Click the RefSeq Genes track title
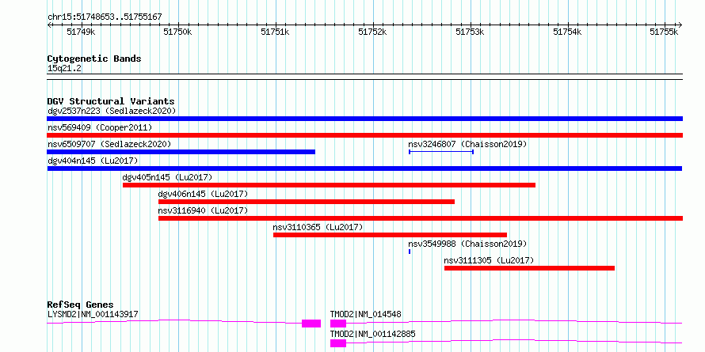The width and height of the screenshot is (705, 352). tap(81, 305)
